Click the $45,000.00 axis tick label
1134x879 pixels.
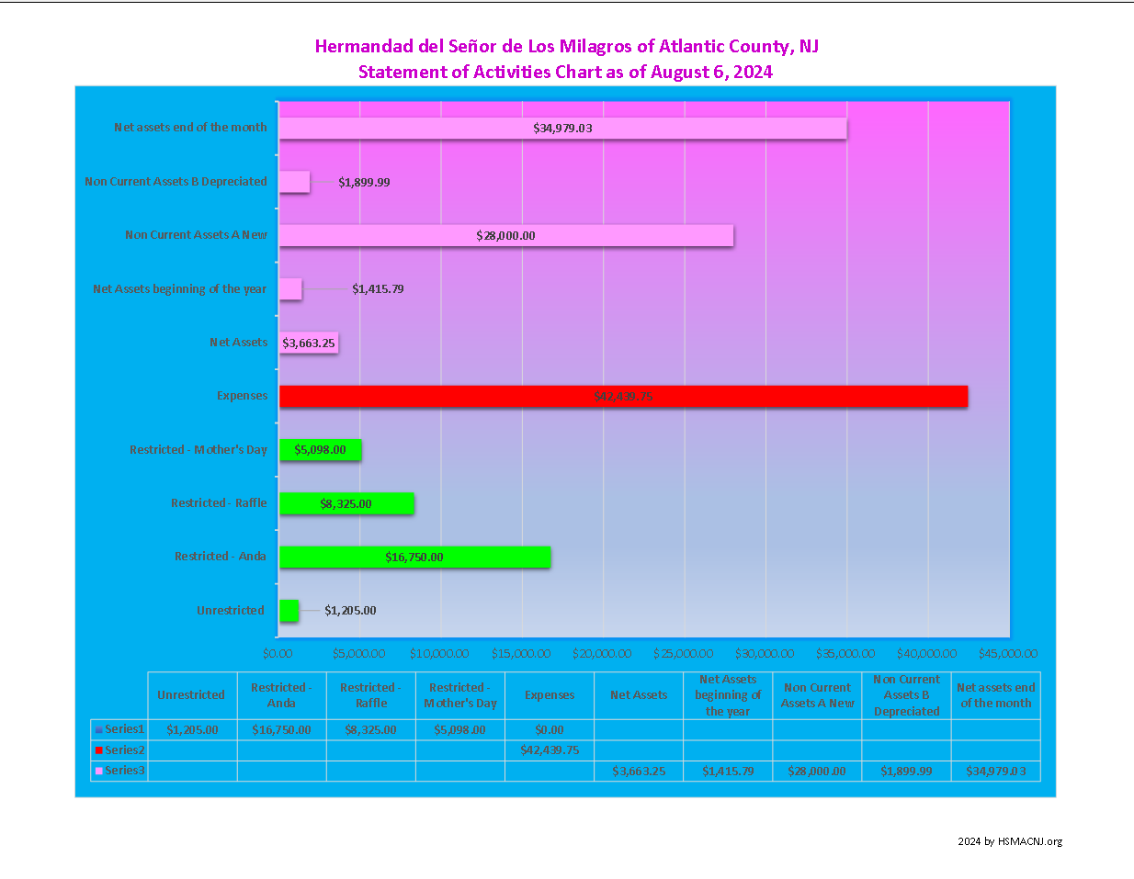click(1008, 654)
